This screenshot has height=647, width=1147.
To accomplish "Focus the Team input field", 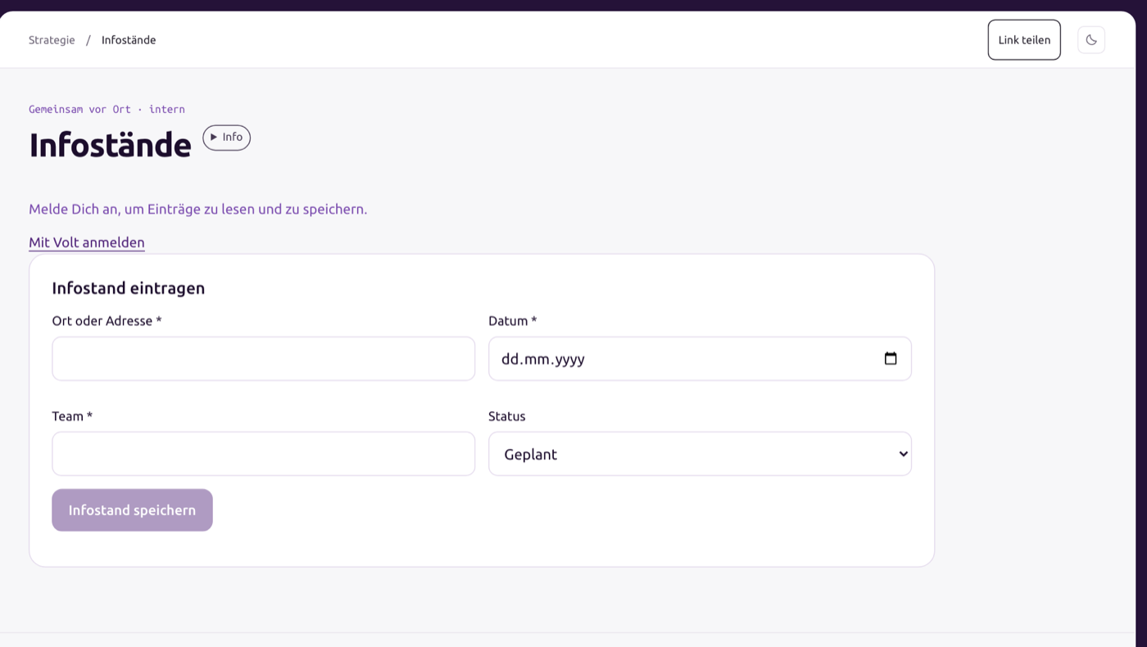I will [263, 454].
